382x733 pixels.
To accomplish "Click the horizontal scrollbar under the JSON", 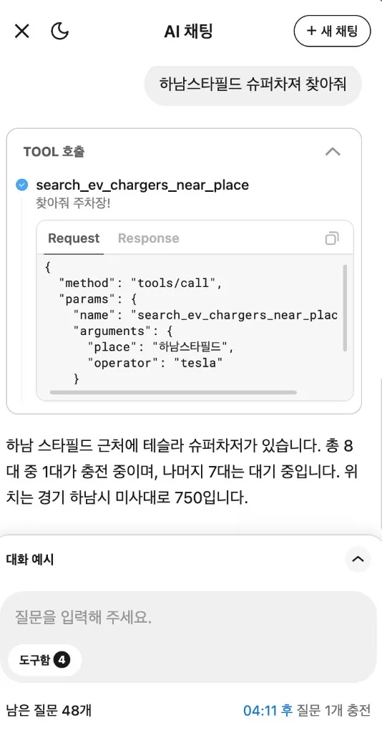I will pyautogui.click(x=173, y=392).
